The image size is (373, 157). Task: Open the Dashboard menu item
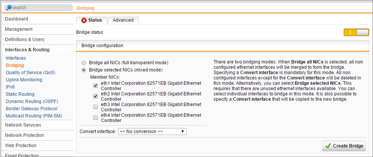38,19
